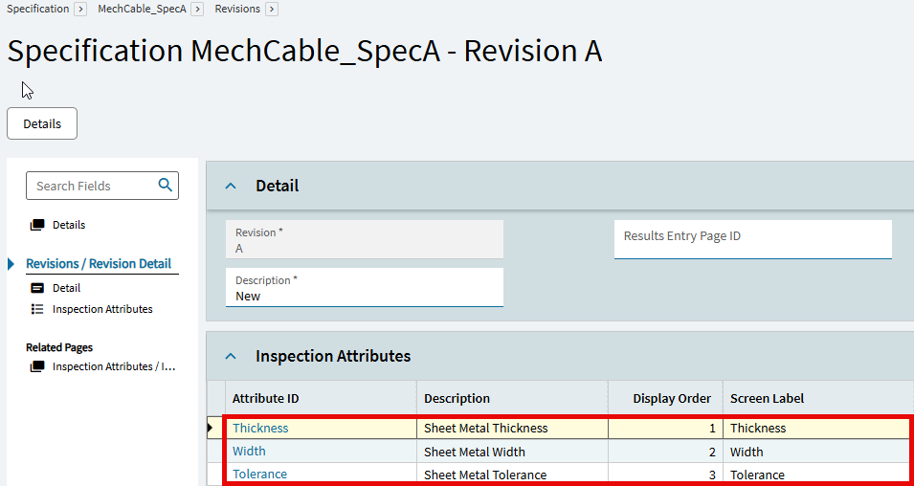
Task: Open the Thickness attribute link
Action: click(x=260, y=429)
